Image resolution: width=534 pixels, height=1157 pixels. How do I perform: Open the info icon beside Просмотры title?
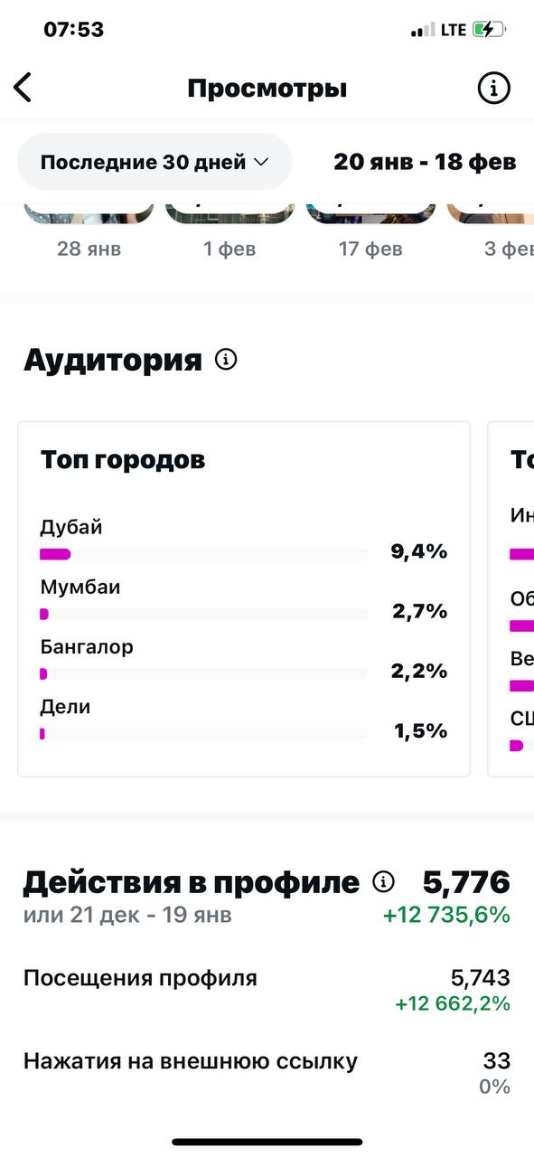click(492, 87)
